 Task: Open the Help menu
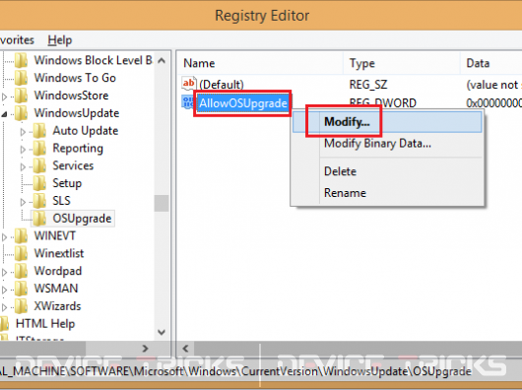click(x=60, y=40)
